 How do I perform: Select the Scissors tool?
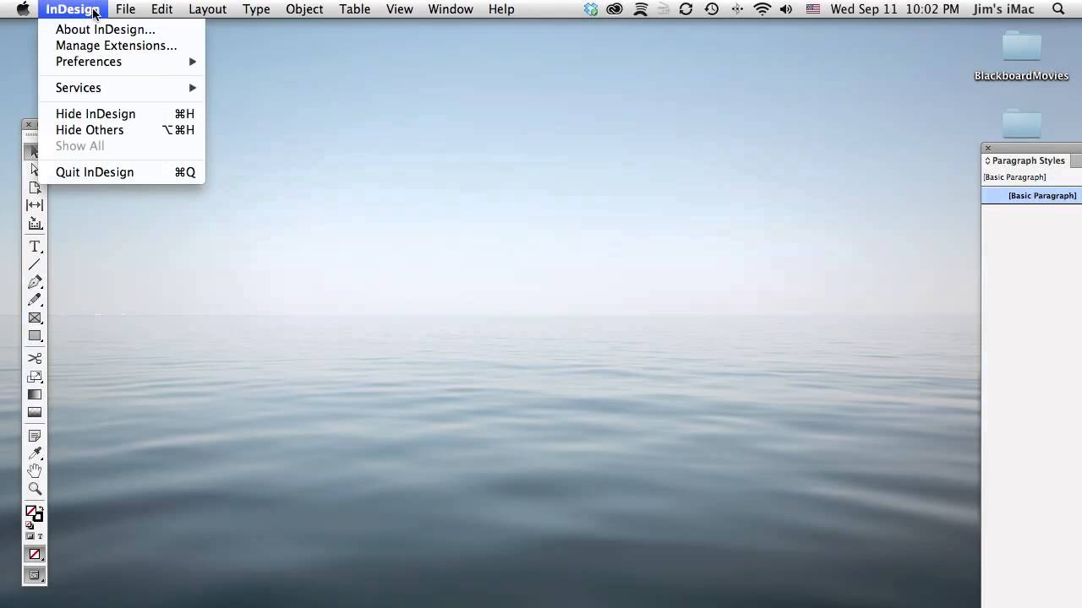(35, 358)
